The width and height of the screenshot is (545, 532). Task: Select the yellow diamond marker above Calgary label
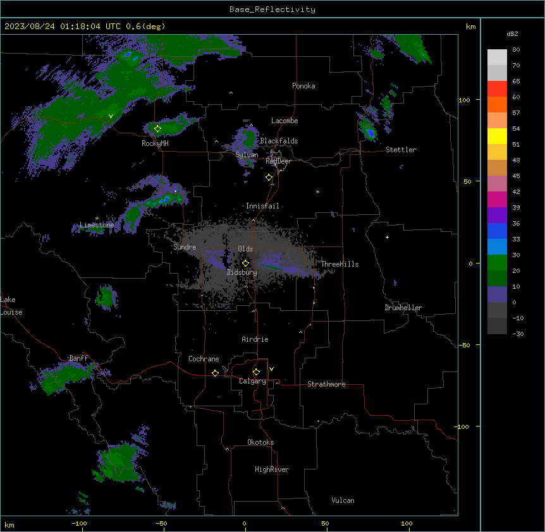256,372
